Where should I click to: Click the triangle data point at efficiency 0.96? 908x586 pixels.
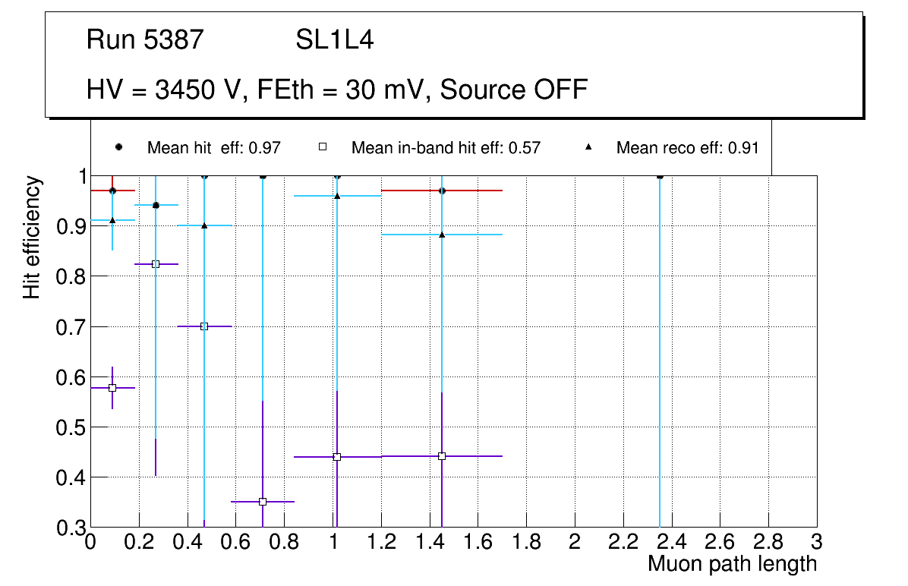point(337,196)
